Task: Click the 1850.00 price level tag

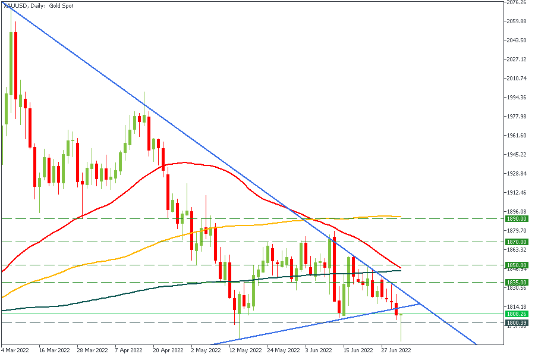Action: [516, 265]
